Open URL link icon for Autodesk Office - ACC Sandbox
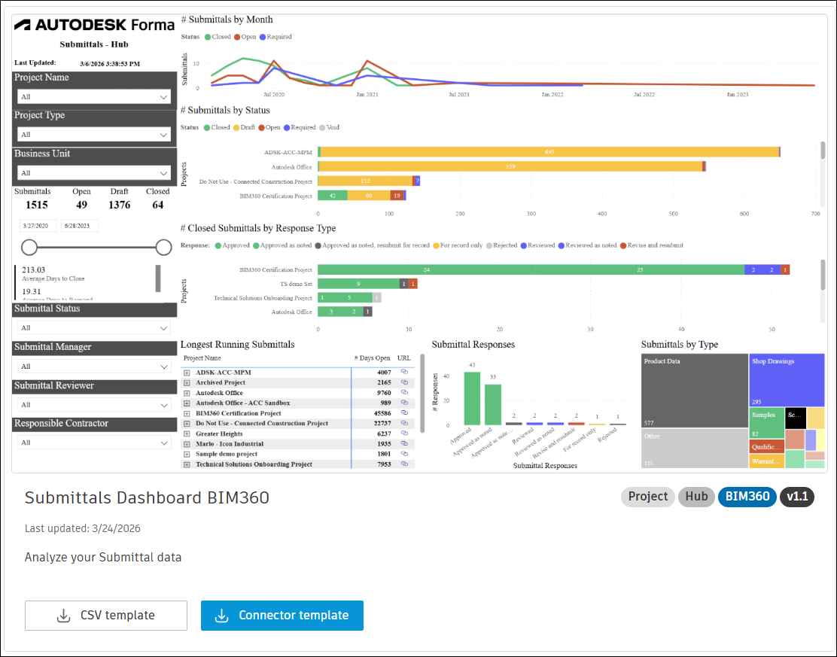Image resolution: width=837 pixels, height=657 pixels. point(404,403)
